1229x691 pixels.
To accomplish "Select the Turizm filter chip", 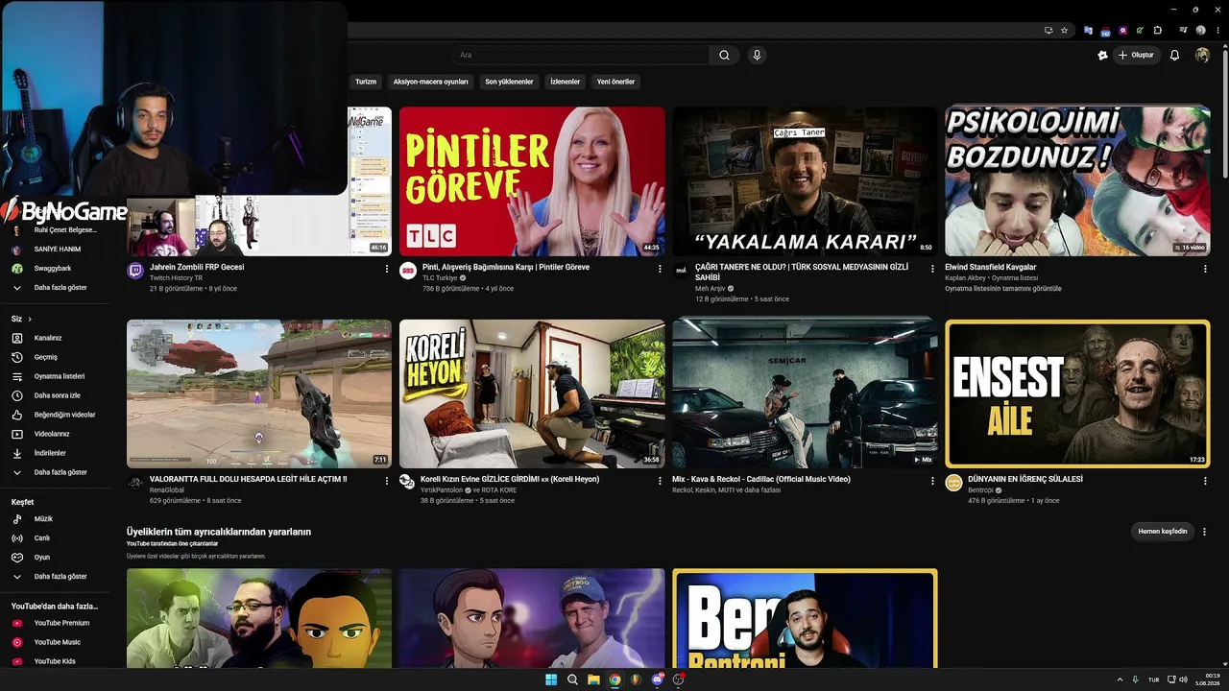I will point(366,82).
